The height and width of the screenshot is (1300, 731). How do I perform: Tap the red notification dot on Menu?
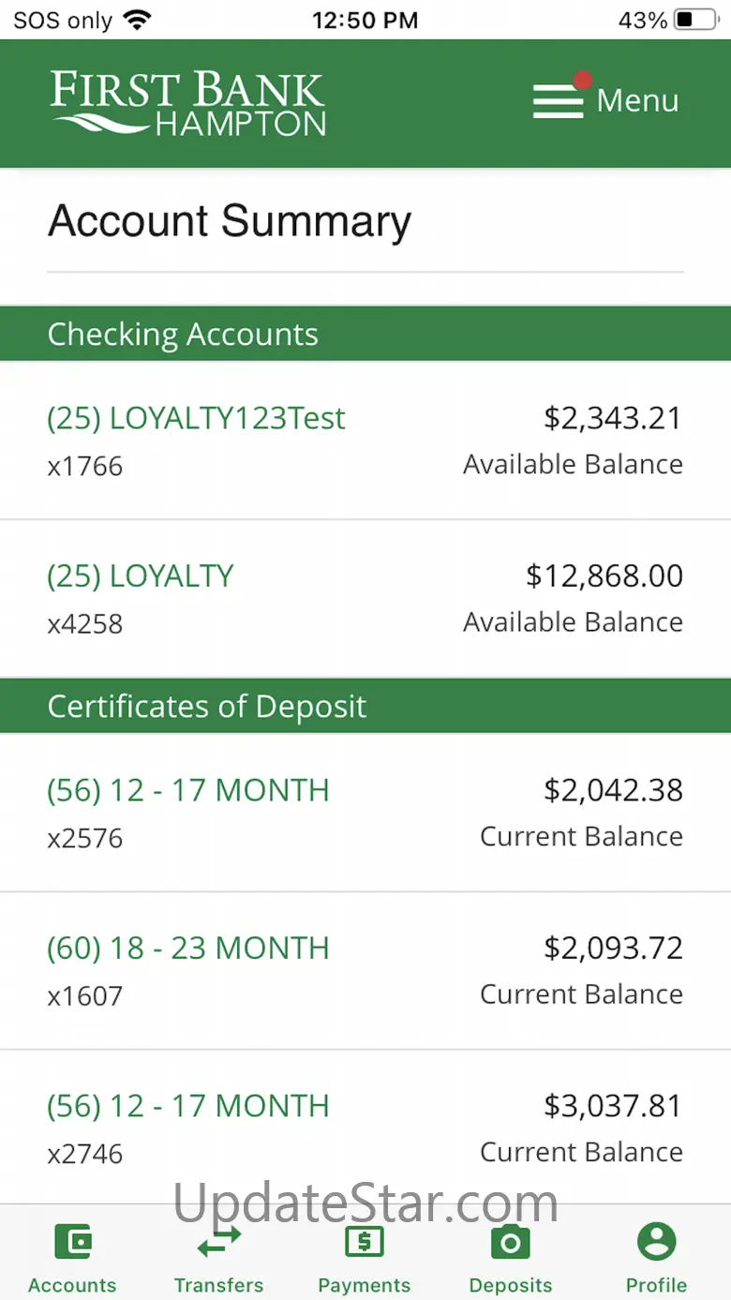[583, 81]
